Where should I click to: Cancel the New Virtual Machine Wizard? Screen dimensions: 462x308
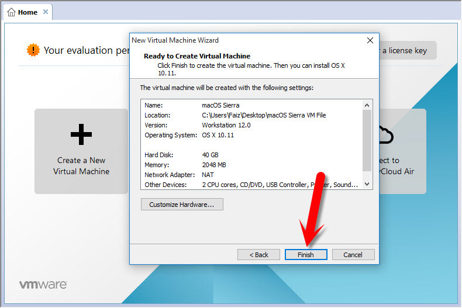[353, 255]
